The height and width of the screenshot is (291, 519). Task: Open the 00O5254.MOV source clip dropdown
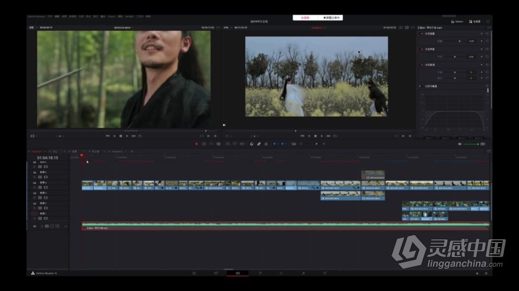[x=124, y=27]
